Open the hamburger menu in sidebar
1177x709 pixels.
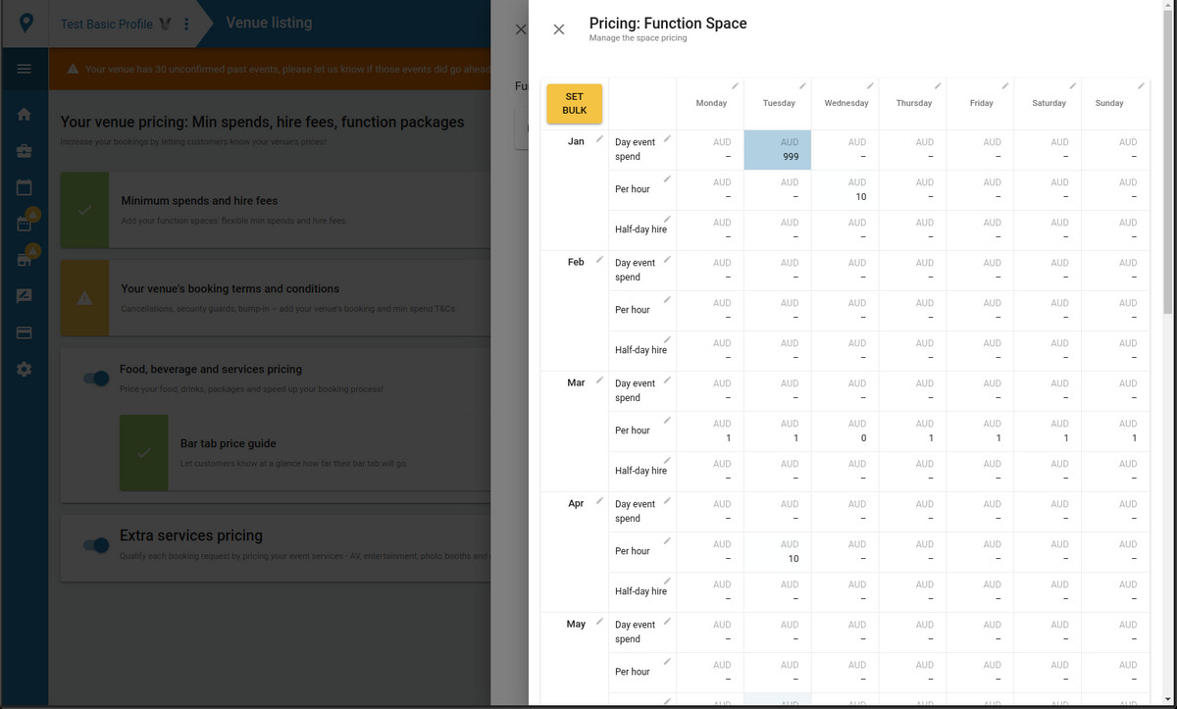[25, 69]
